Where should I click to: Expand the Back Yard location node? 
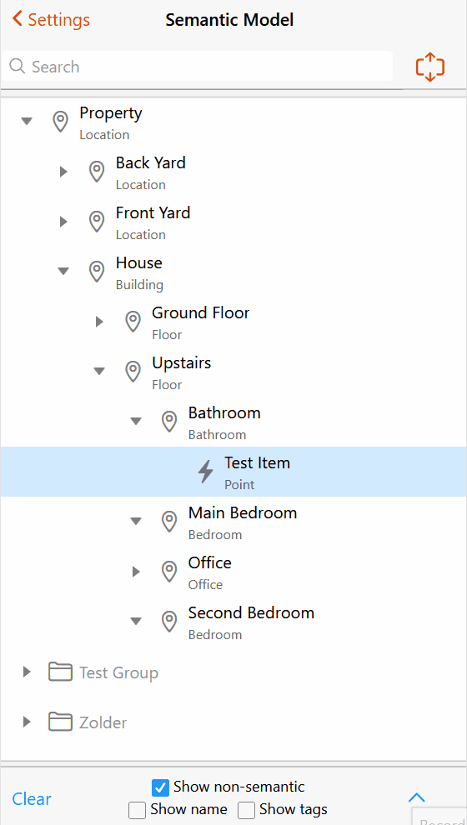tap(63, 172)
